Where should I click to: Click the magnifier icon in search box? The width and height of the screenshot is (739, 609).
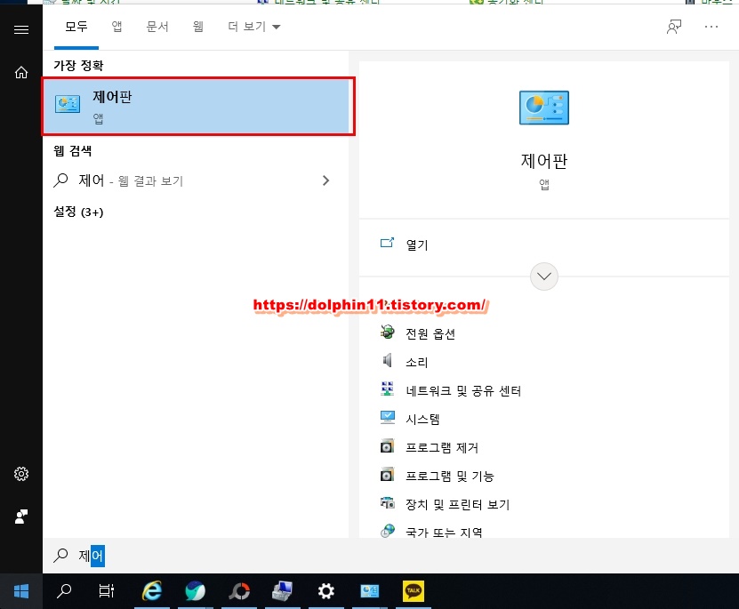pyautogui.click(x=60, y=556)
